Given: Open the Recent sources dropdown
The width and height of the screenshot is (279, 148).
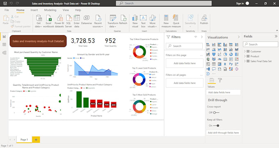Looking at the screenshot, I should pos(98,21).
